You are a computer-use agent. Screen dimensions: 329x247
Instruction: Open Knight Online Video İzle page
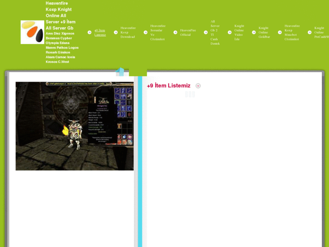(x=239, y=32)
